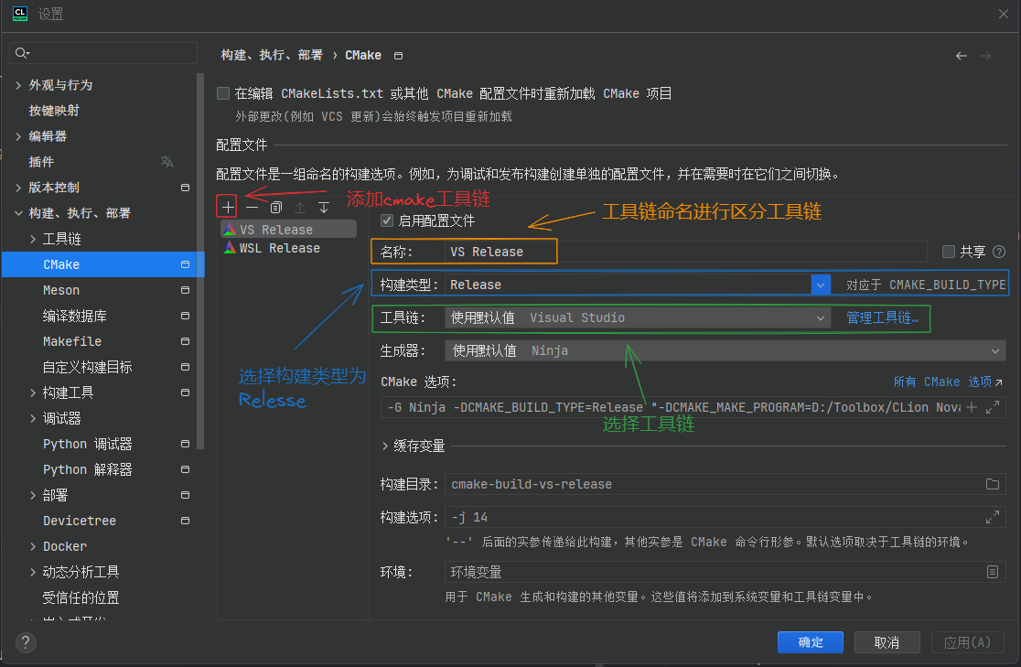Add a new CMake profile with the plus icon
The height and width of the screenshot is (667, 1021).
[x=226, y=207]
